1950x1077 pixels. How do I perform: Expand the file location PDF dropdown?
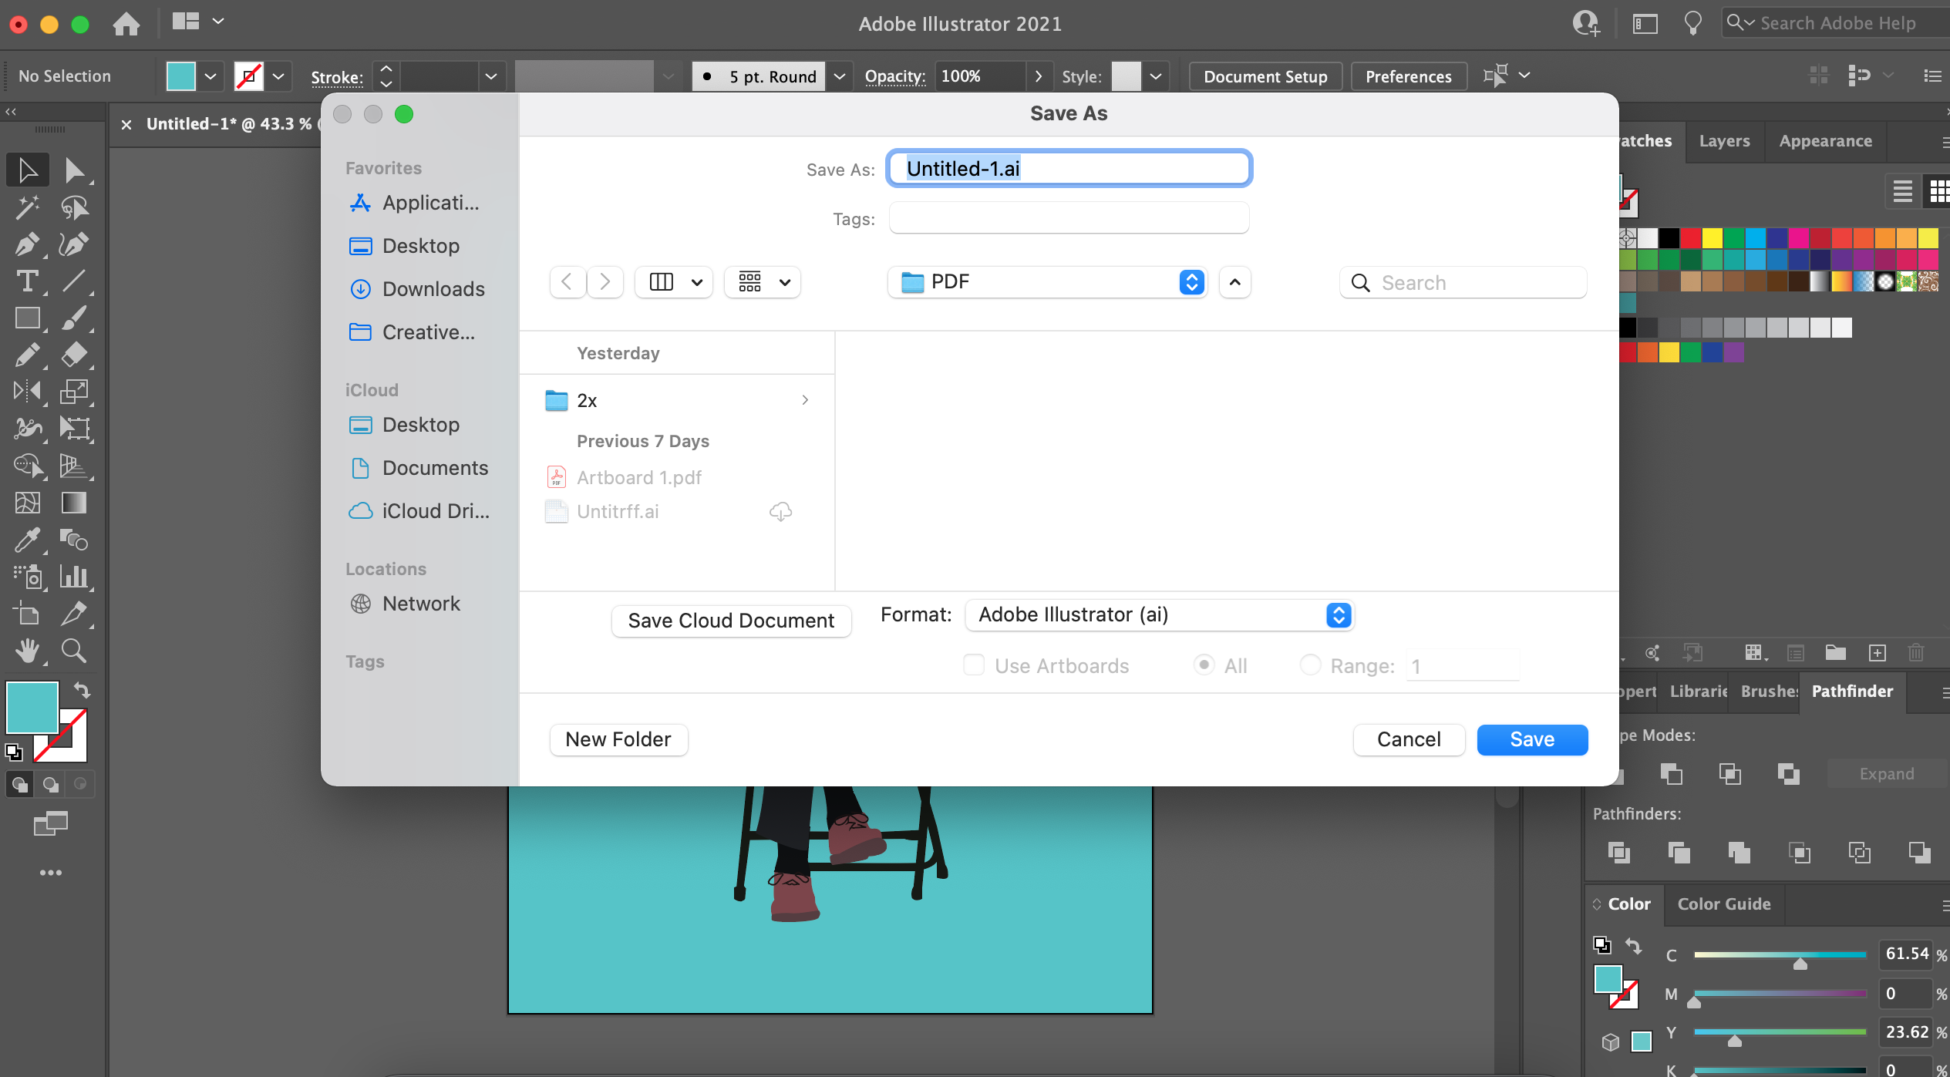click(1193, 281)
